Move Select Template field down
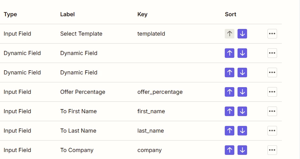 tap(242, 34)
